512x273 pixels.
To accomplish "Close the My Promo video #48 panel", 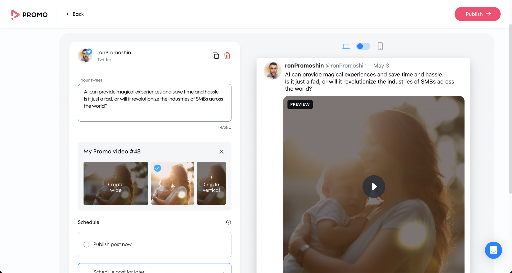I will pos(221,152).
